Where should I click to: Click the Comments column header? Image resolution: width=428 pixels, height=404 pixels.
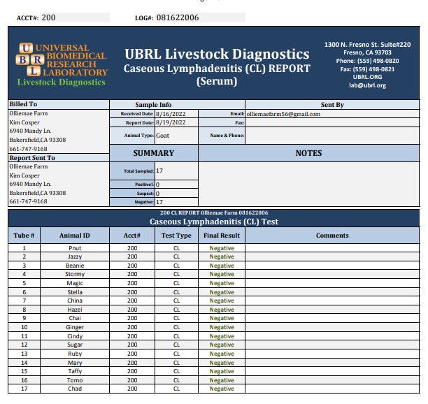click(x=332, y=236)
